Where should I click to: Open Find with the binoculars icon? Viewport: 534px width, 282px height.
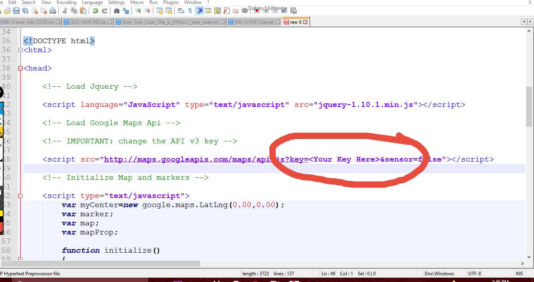(x=116, y=11)
